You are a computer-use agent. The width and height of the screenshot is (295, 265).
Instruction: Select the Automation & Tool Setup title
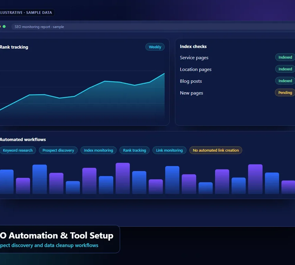[56, 236]
